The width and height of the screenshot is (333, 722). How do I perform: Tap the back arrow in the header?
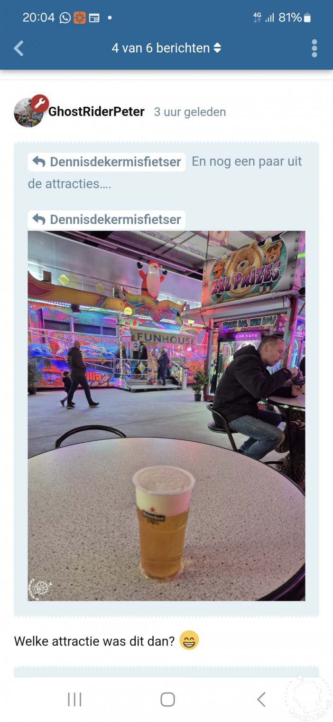(x=18, y=48)
